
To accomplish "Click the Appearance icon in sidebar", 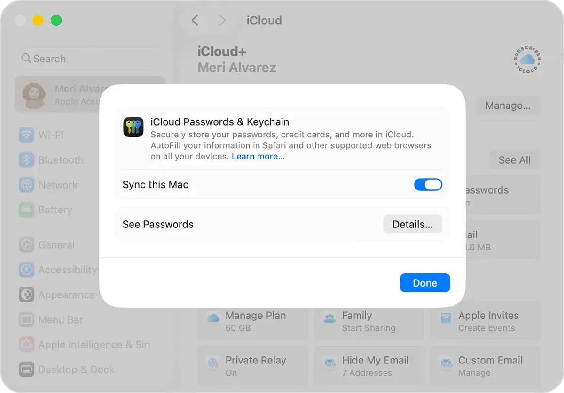I will point(26,295).
